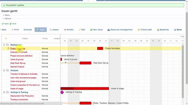The height and width of the screenshot is (105, 188).
Task: Click the Settings & Training milestone diamond
Action: pyautogui.click(x=62, y=92)
